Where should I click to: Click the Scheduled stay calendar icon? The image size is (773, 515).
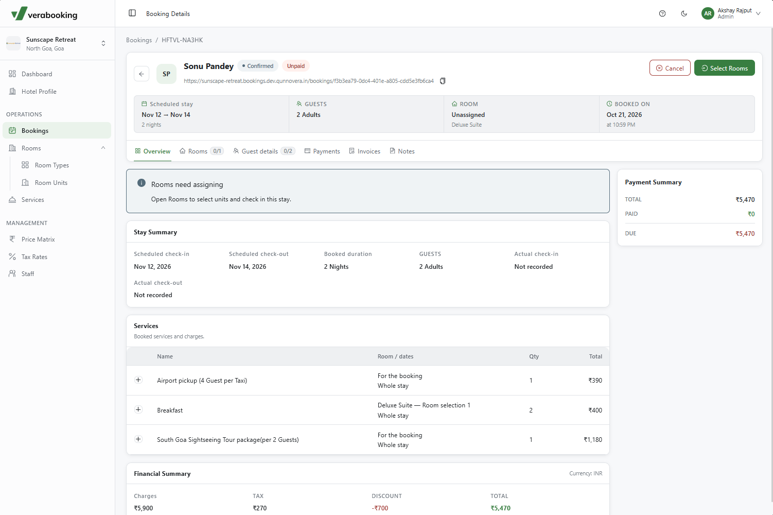click(145, 104)
